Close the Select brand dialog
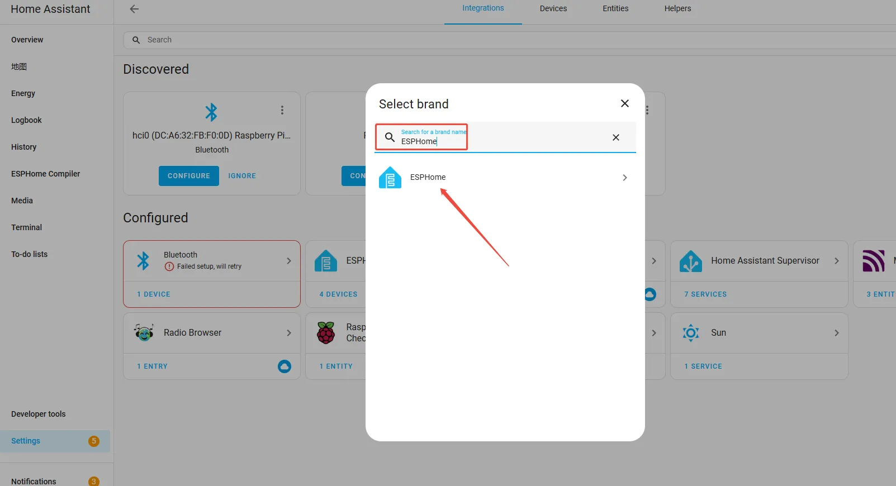896x486 pixels. (624, 103)
